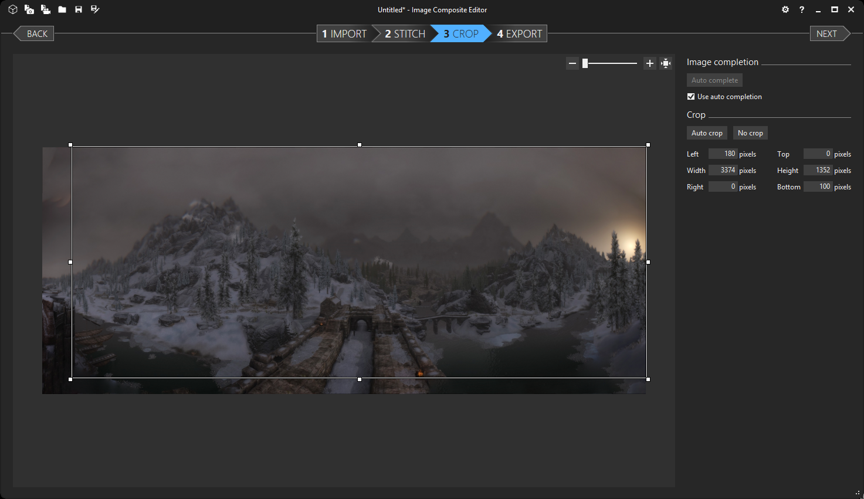The image size is (864, 499).
Task: Go to the 4 EXPORT step
Action: (520, 33)
